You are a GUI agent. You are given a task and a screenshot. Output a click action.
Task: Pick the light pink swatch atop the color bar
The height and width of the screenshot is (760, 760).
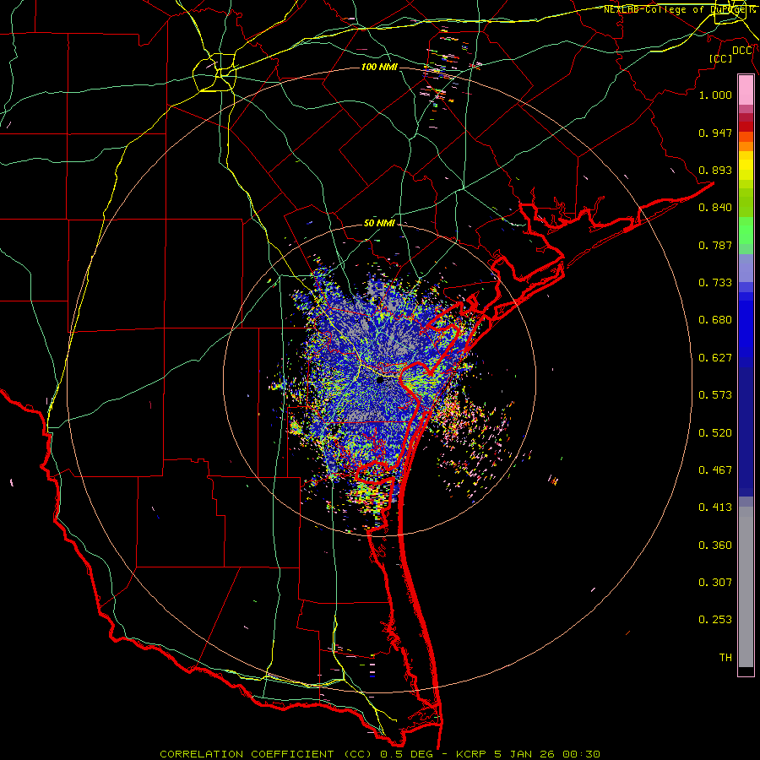(746, 90)
